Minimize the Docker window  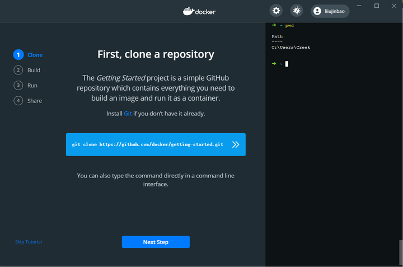[x=359, y=6]
